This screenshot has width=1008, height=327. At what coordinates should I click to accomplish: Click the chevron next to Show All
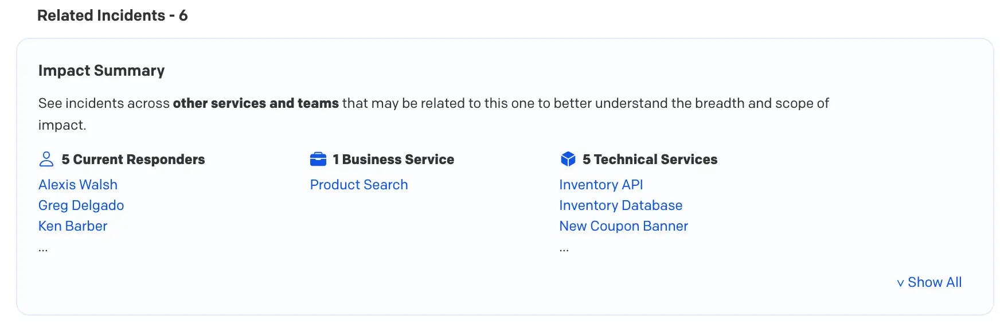901,283
